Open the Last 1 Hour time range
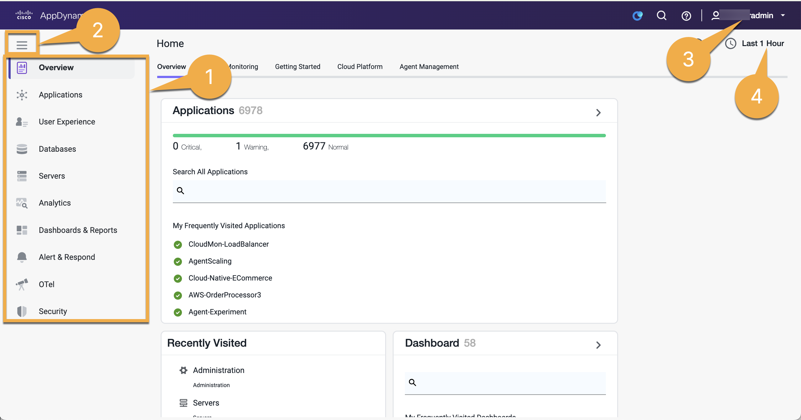The image size is (801, 420). pyautogui.click(x=762, y=43)
